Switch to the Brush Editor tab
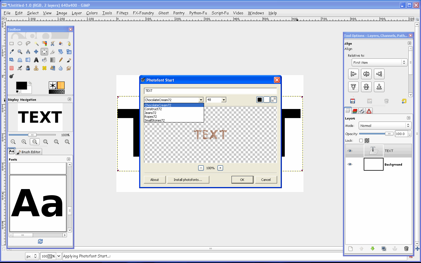 tap(29, 152)
